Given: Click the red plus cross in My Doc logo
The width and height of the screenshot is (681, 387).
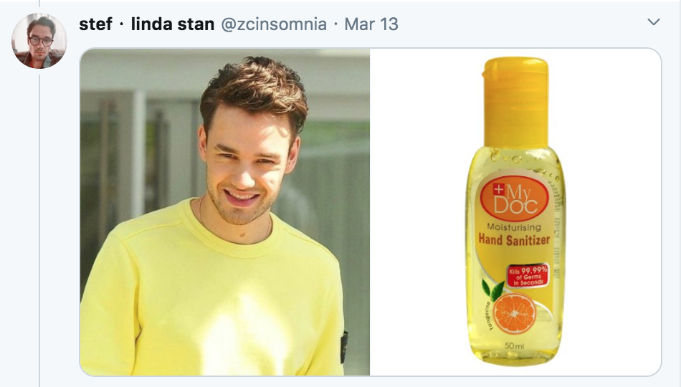Looking at the screenshot, I should pyautogui.click(x=499, y=189).
